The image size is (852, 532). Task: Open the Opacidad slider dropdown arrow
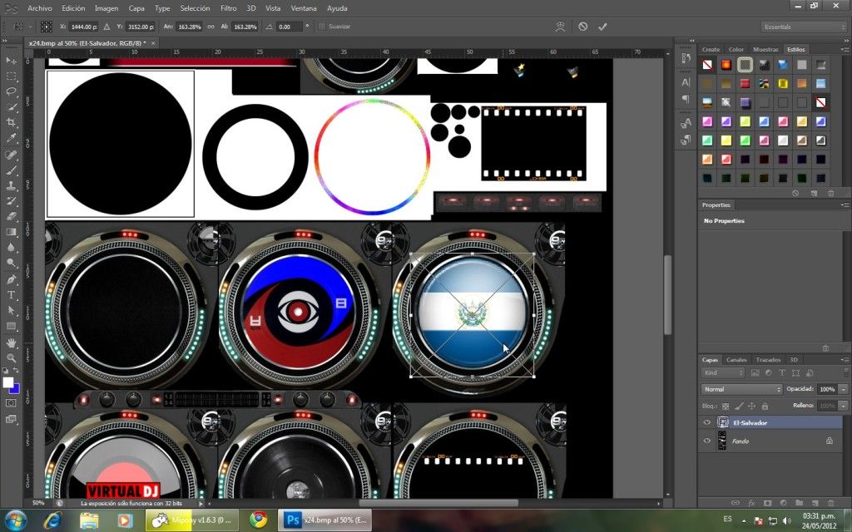click(843, 389)
